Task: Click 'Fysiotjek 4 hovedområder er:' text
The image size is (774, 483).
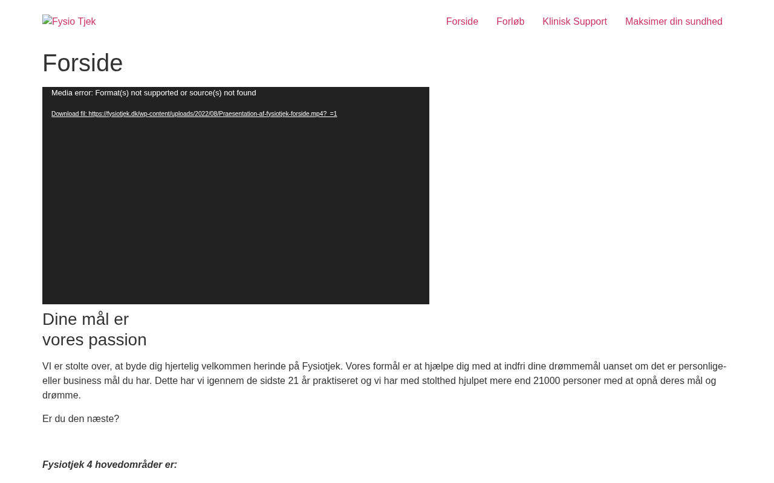Action: tap(109, 465)
